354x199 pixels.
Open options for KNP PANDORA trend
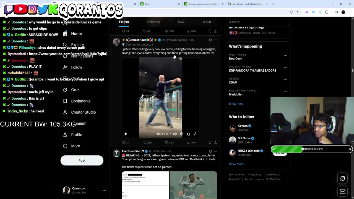coord(285,67)
